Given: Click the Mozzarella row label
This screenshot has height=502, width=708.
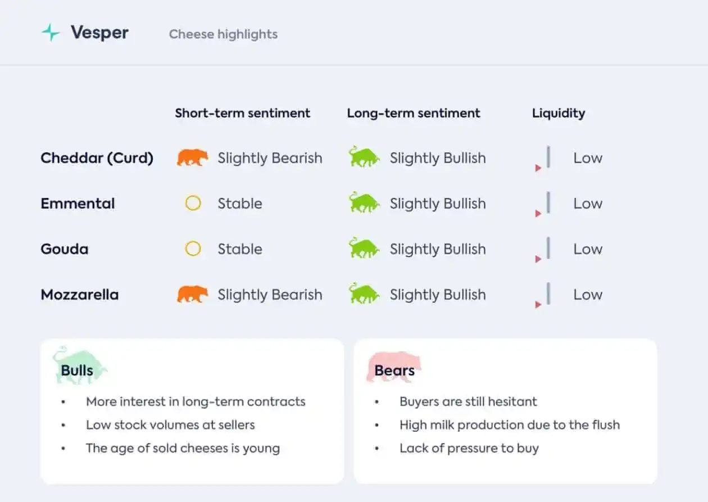Looking at the screenshot, I should click(79, 295).
